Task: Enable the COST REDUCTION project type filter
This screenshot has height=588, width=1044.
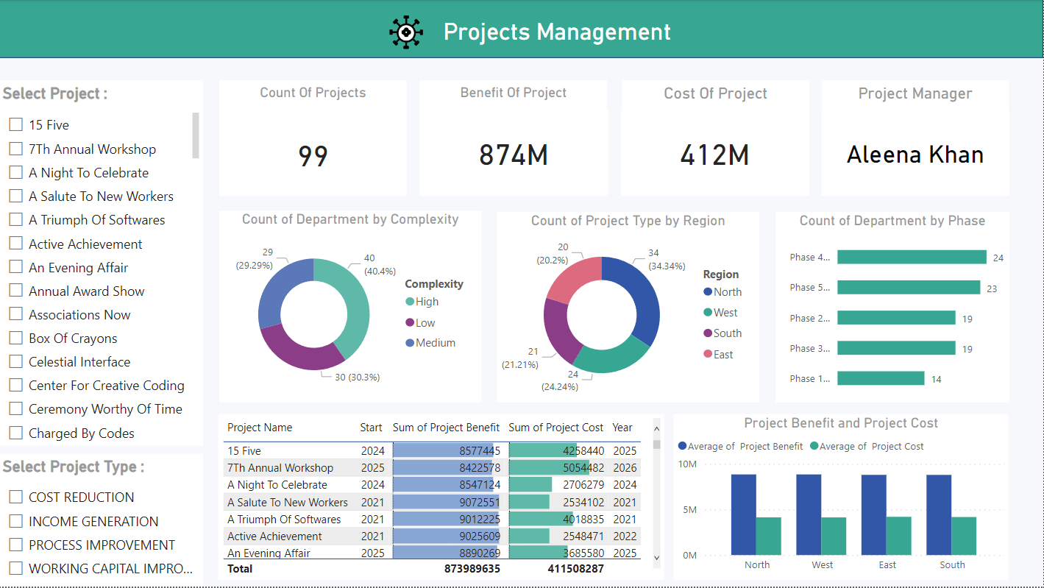Action: tap(15, 497)
